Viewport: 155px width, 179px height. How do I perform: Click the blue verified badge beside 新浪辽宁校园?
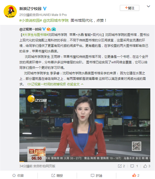[45, 9]
